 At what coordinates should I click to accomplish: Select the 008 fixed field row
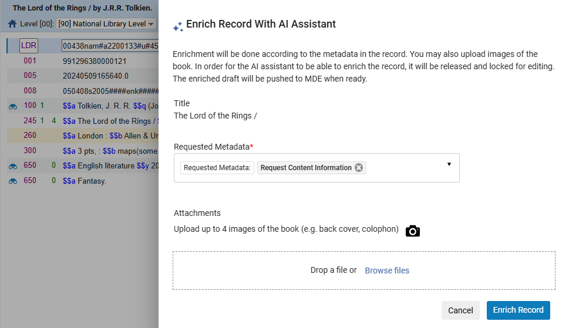point(83,90)
